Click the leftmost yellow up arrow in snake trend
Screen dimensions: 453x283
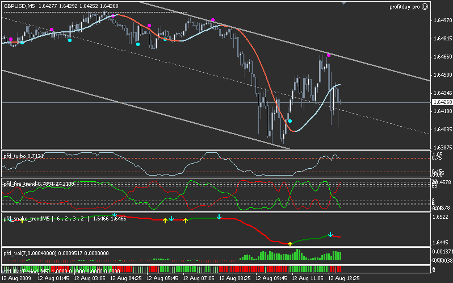point(22,220)
